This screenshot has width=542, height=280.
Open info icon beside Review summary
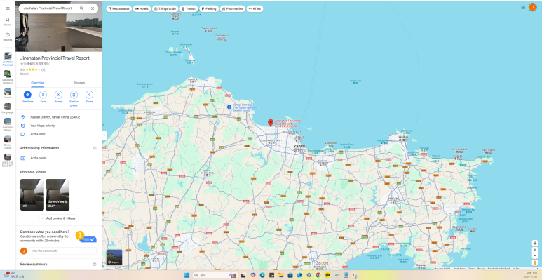[x=95, y=265]
